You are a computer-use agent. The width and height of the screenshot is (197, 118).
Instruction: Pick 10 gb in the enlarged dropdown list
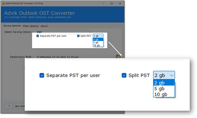click(164, 94)
